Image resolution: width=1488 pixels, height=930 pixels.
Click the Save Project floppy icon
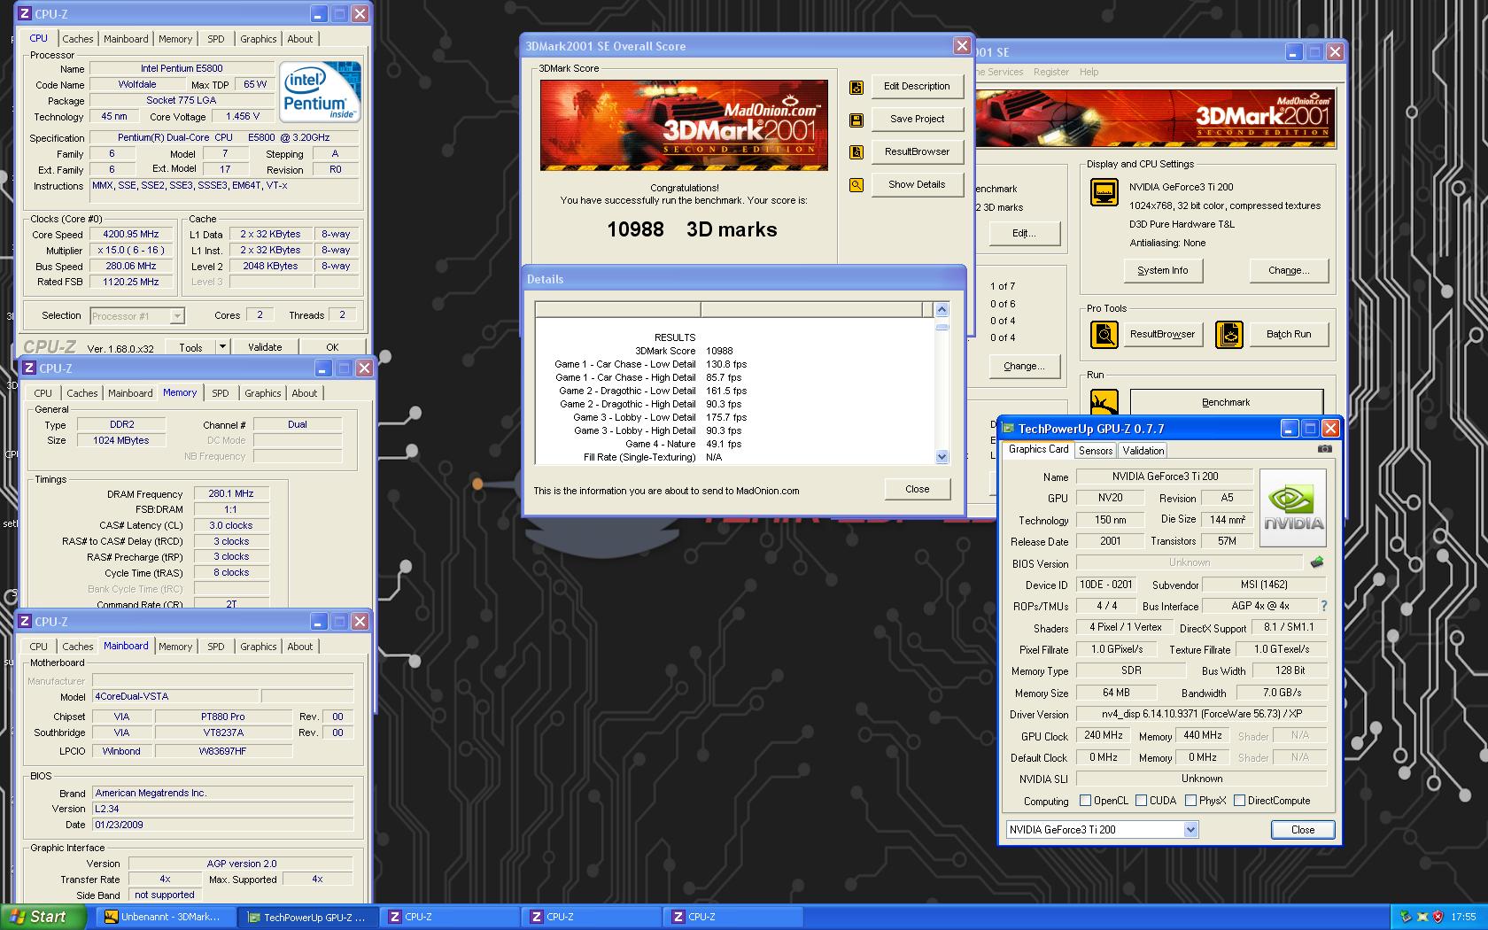856,120
